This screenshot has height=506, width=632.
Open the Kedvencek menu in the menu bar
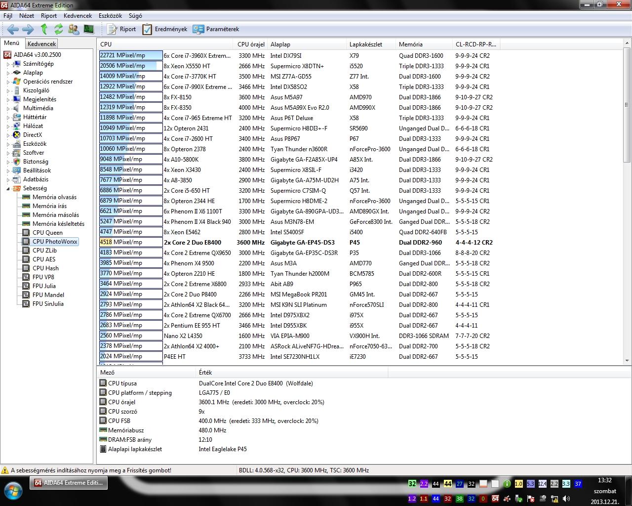click(78, 16)
